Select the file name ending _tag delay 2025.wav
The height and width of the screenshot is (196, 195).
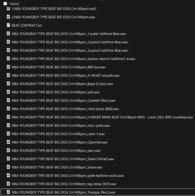click(x=64, y=184)
